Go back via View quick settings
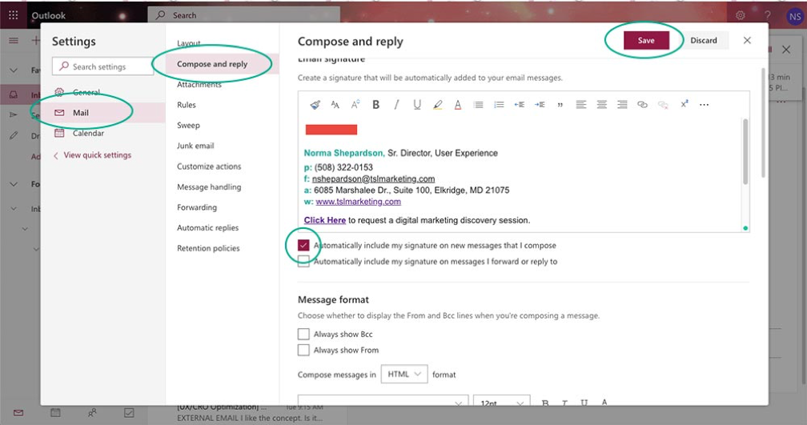 (x=92, y=155)
